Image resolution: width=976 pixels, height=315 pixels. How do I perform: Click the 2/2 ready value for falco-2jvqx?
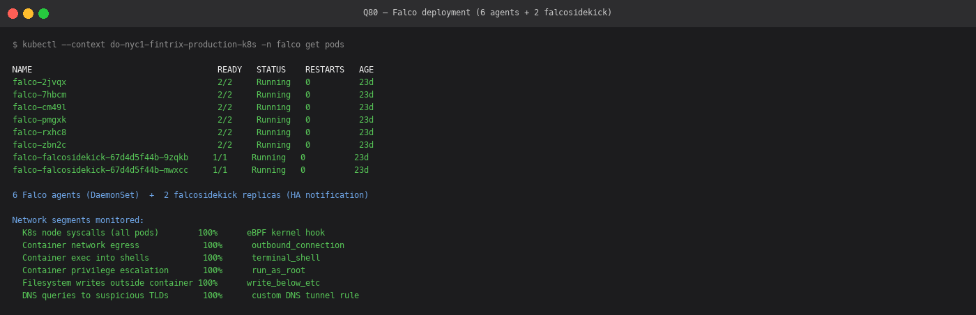tap(224, 82)
